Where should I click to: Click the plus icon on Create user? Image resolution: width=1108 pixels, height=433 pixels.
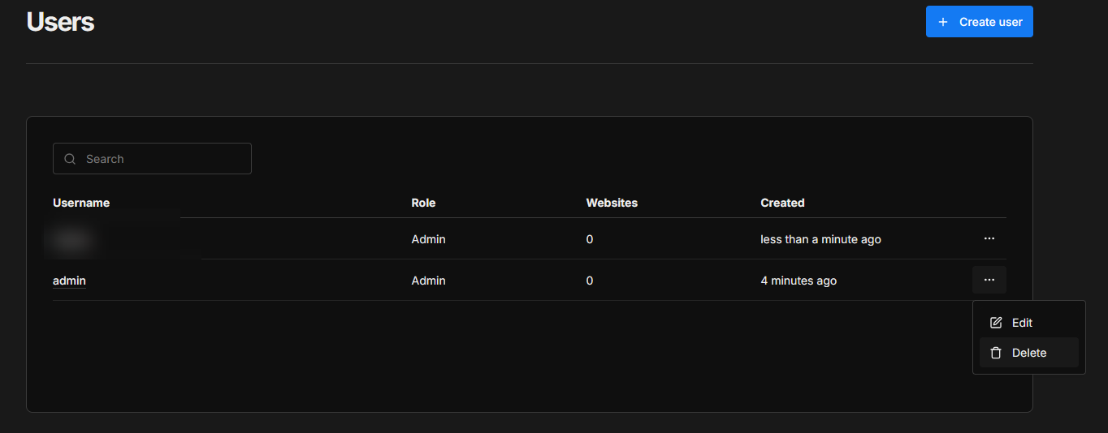coord(942,22)
